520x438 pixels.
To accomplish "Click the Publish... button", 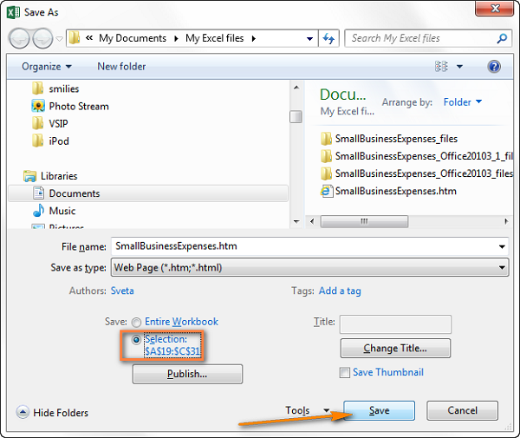I will tap(187, 374).
